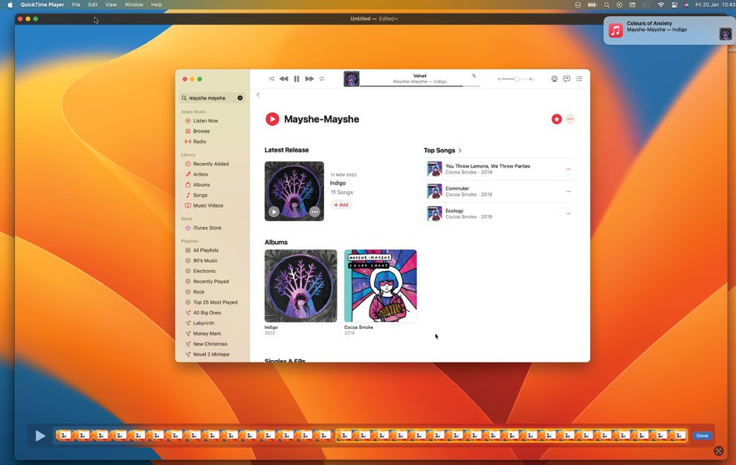Open the File menu
This screenshot has height=465, width=736.
coord(76,4)
